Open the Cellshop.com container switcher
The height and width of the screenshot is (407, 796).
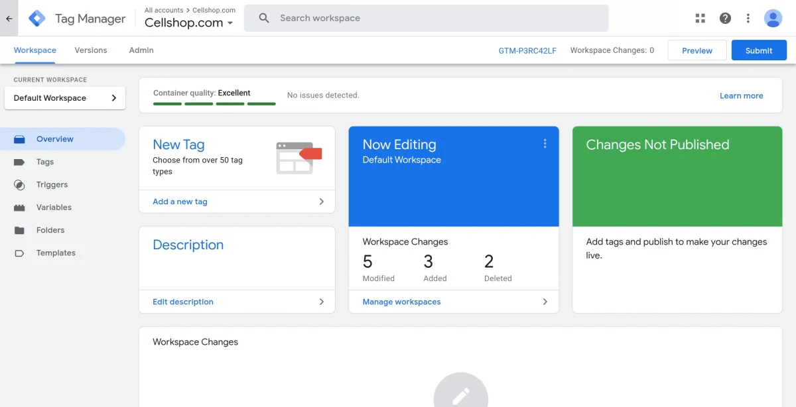point(188,23)
